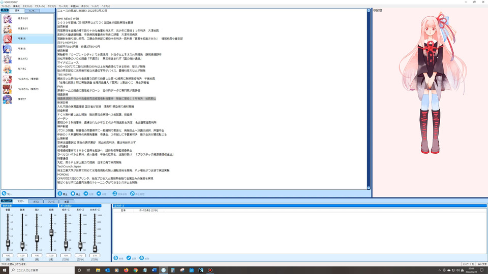488x274 pixels.
Task: Click the "TBS NEWS" text line
Action: click(65, 75)
